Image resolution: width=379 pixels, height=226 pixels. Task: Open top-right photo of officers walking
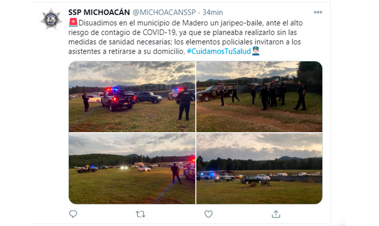tap(259, 97)
